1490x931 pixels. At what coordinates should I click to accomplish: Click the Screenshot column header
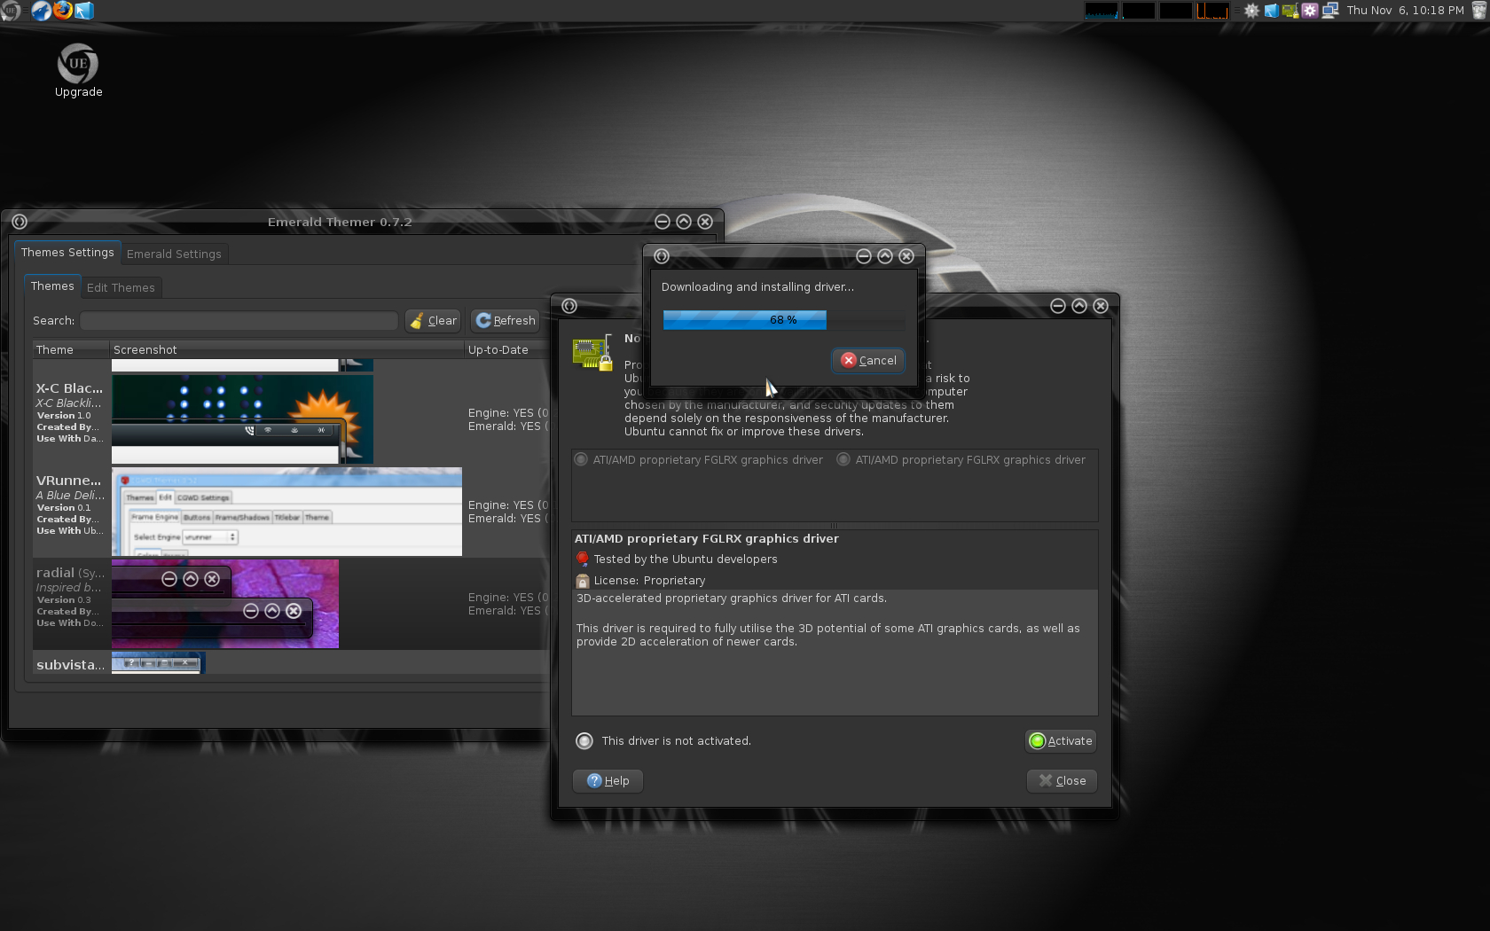point(286,350)
